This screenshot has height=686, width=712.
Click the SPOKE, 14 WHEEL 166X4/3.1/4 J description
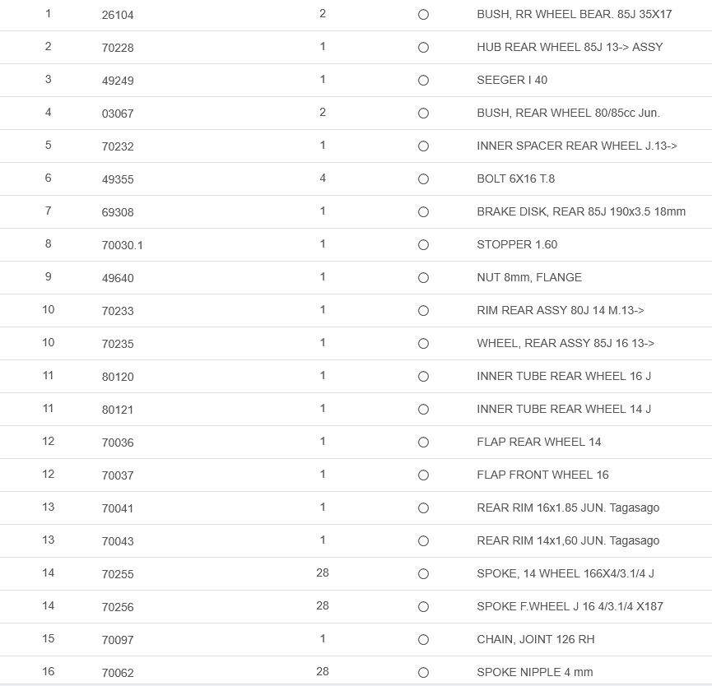[565, 574]
